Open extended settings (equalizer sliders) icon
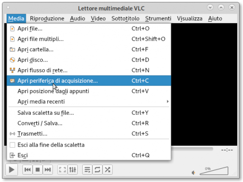Viewport: 243px width, 182px height. click(x=72, y=170)
